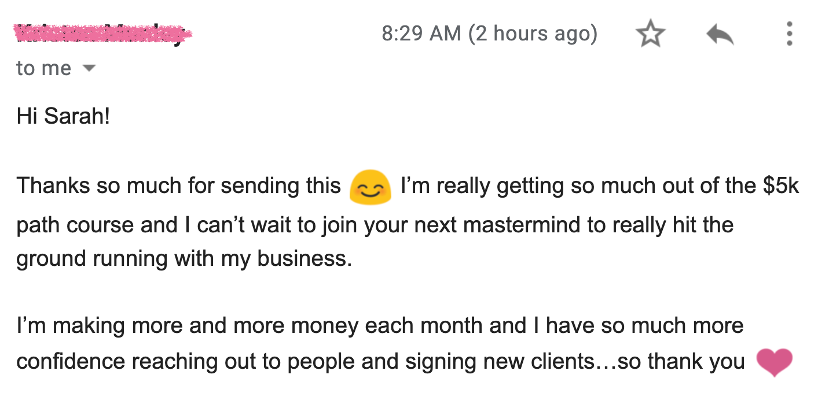Click the phrase 'signing new clients'
Viewport: 829px width, 404px height.
pyautogui.click(x=500, y=362)
